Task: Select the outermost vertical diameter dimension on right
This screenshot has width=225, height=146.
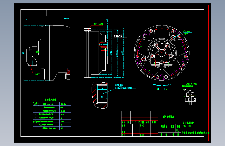Action: [x=123, y=52]
